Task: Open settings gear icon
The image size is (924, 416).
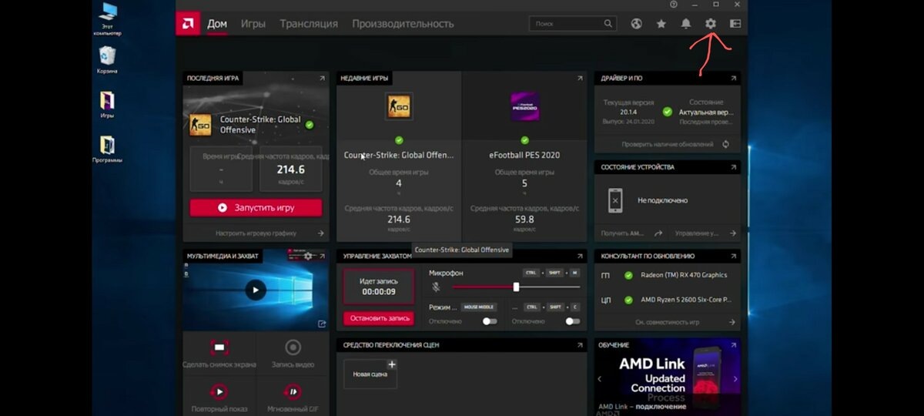Action: click(711, 24)
